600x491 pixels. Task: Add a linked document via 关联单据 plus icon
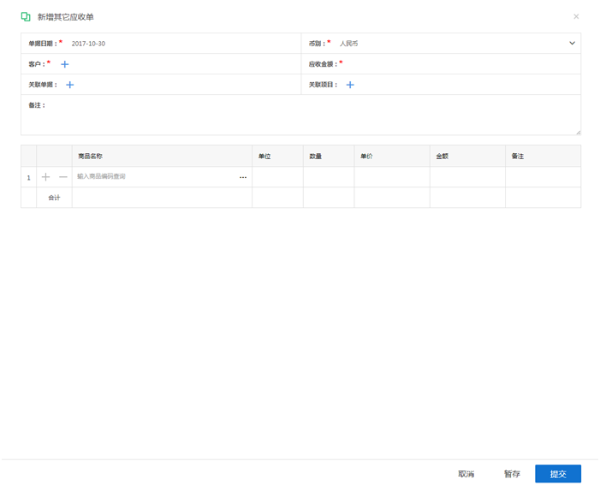click(x=69, y=85)
